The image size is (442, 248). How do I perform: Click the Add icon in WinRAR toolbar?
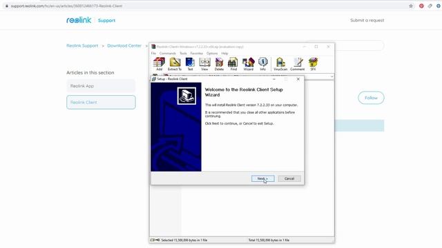(x=159, y=64)
